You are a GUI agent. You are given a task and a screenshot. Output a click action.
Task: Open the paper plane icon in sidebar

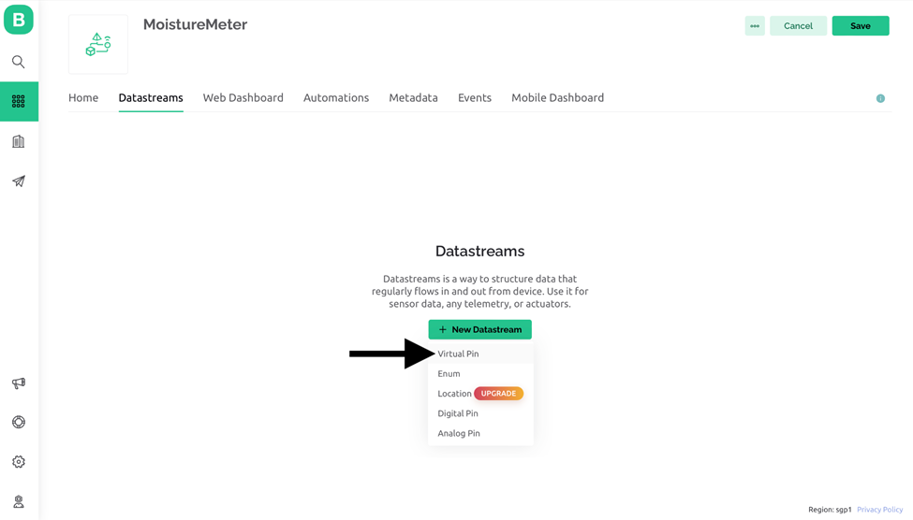[x=19, y=181]
